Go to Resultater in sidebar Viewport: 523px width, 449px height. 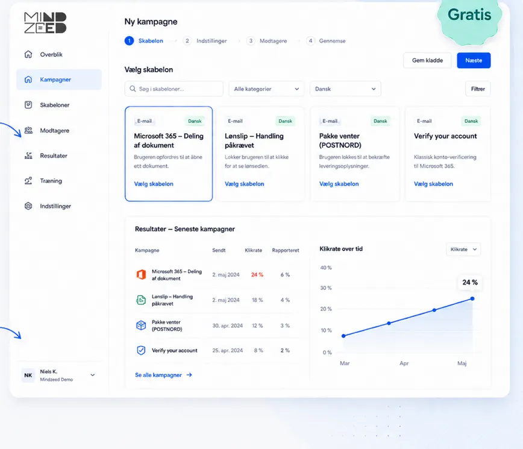58,155
